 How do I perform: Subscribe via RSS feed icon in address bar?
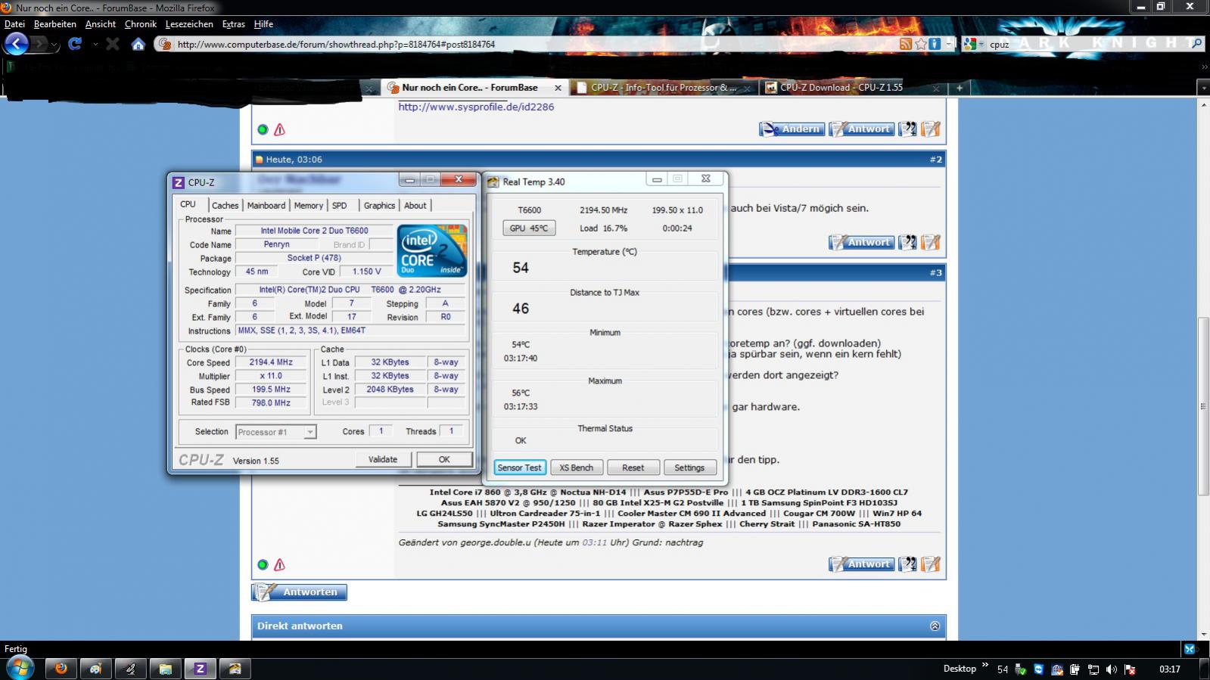tap(905, 44)
